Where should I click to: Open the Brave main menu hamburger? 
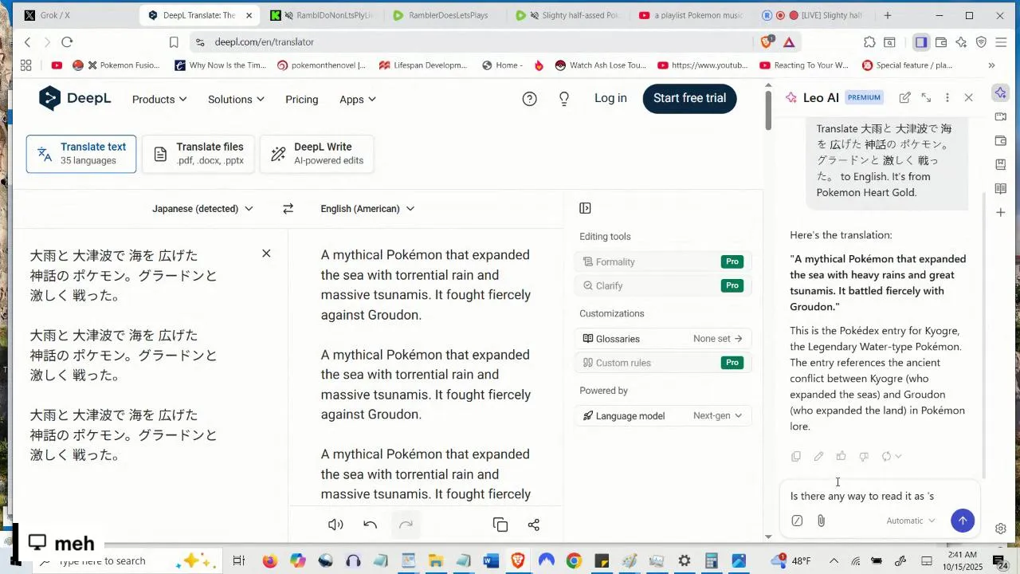pos(1001,42)
